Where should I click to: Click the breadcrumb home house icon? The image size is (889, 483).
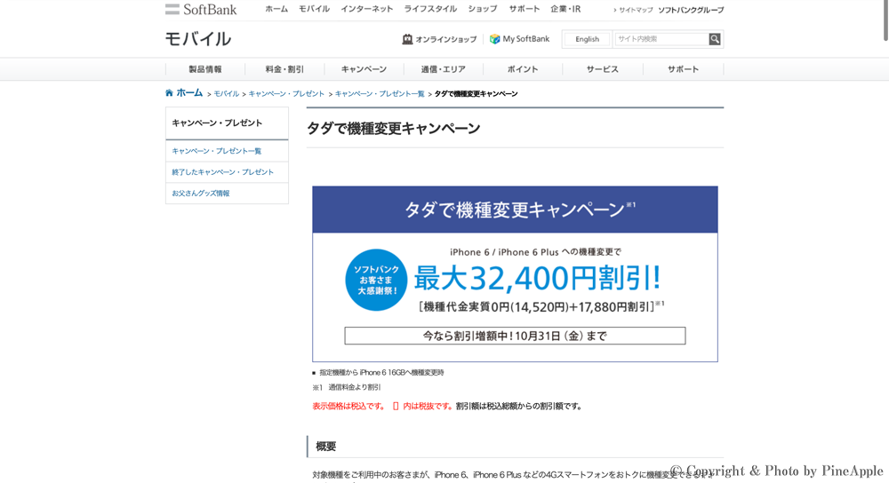point(169,93)
